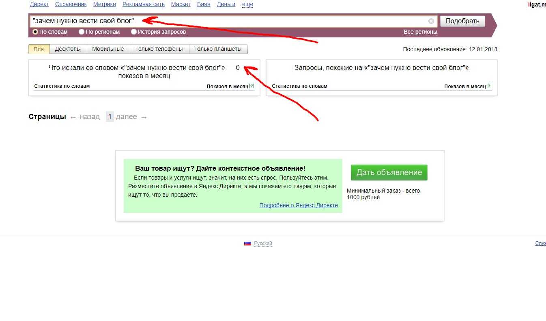
Task: Click the Russian flag icon in the footer
Action: pos(247,243)
